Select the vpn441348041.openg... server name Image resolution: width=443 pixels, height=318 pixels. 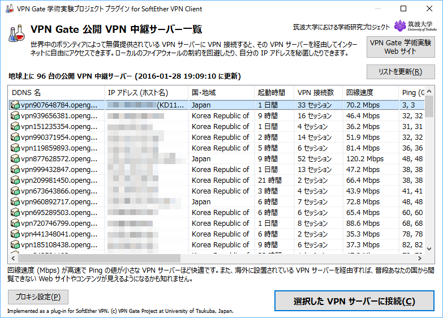point(59,234)
